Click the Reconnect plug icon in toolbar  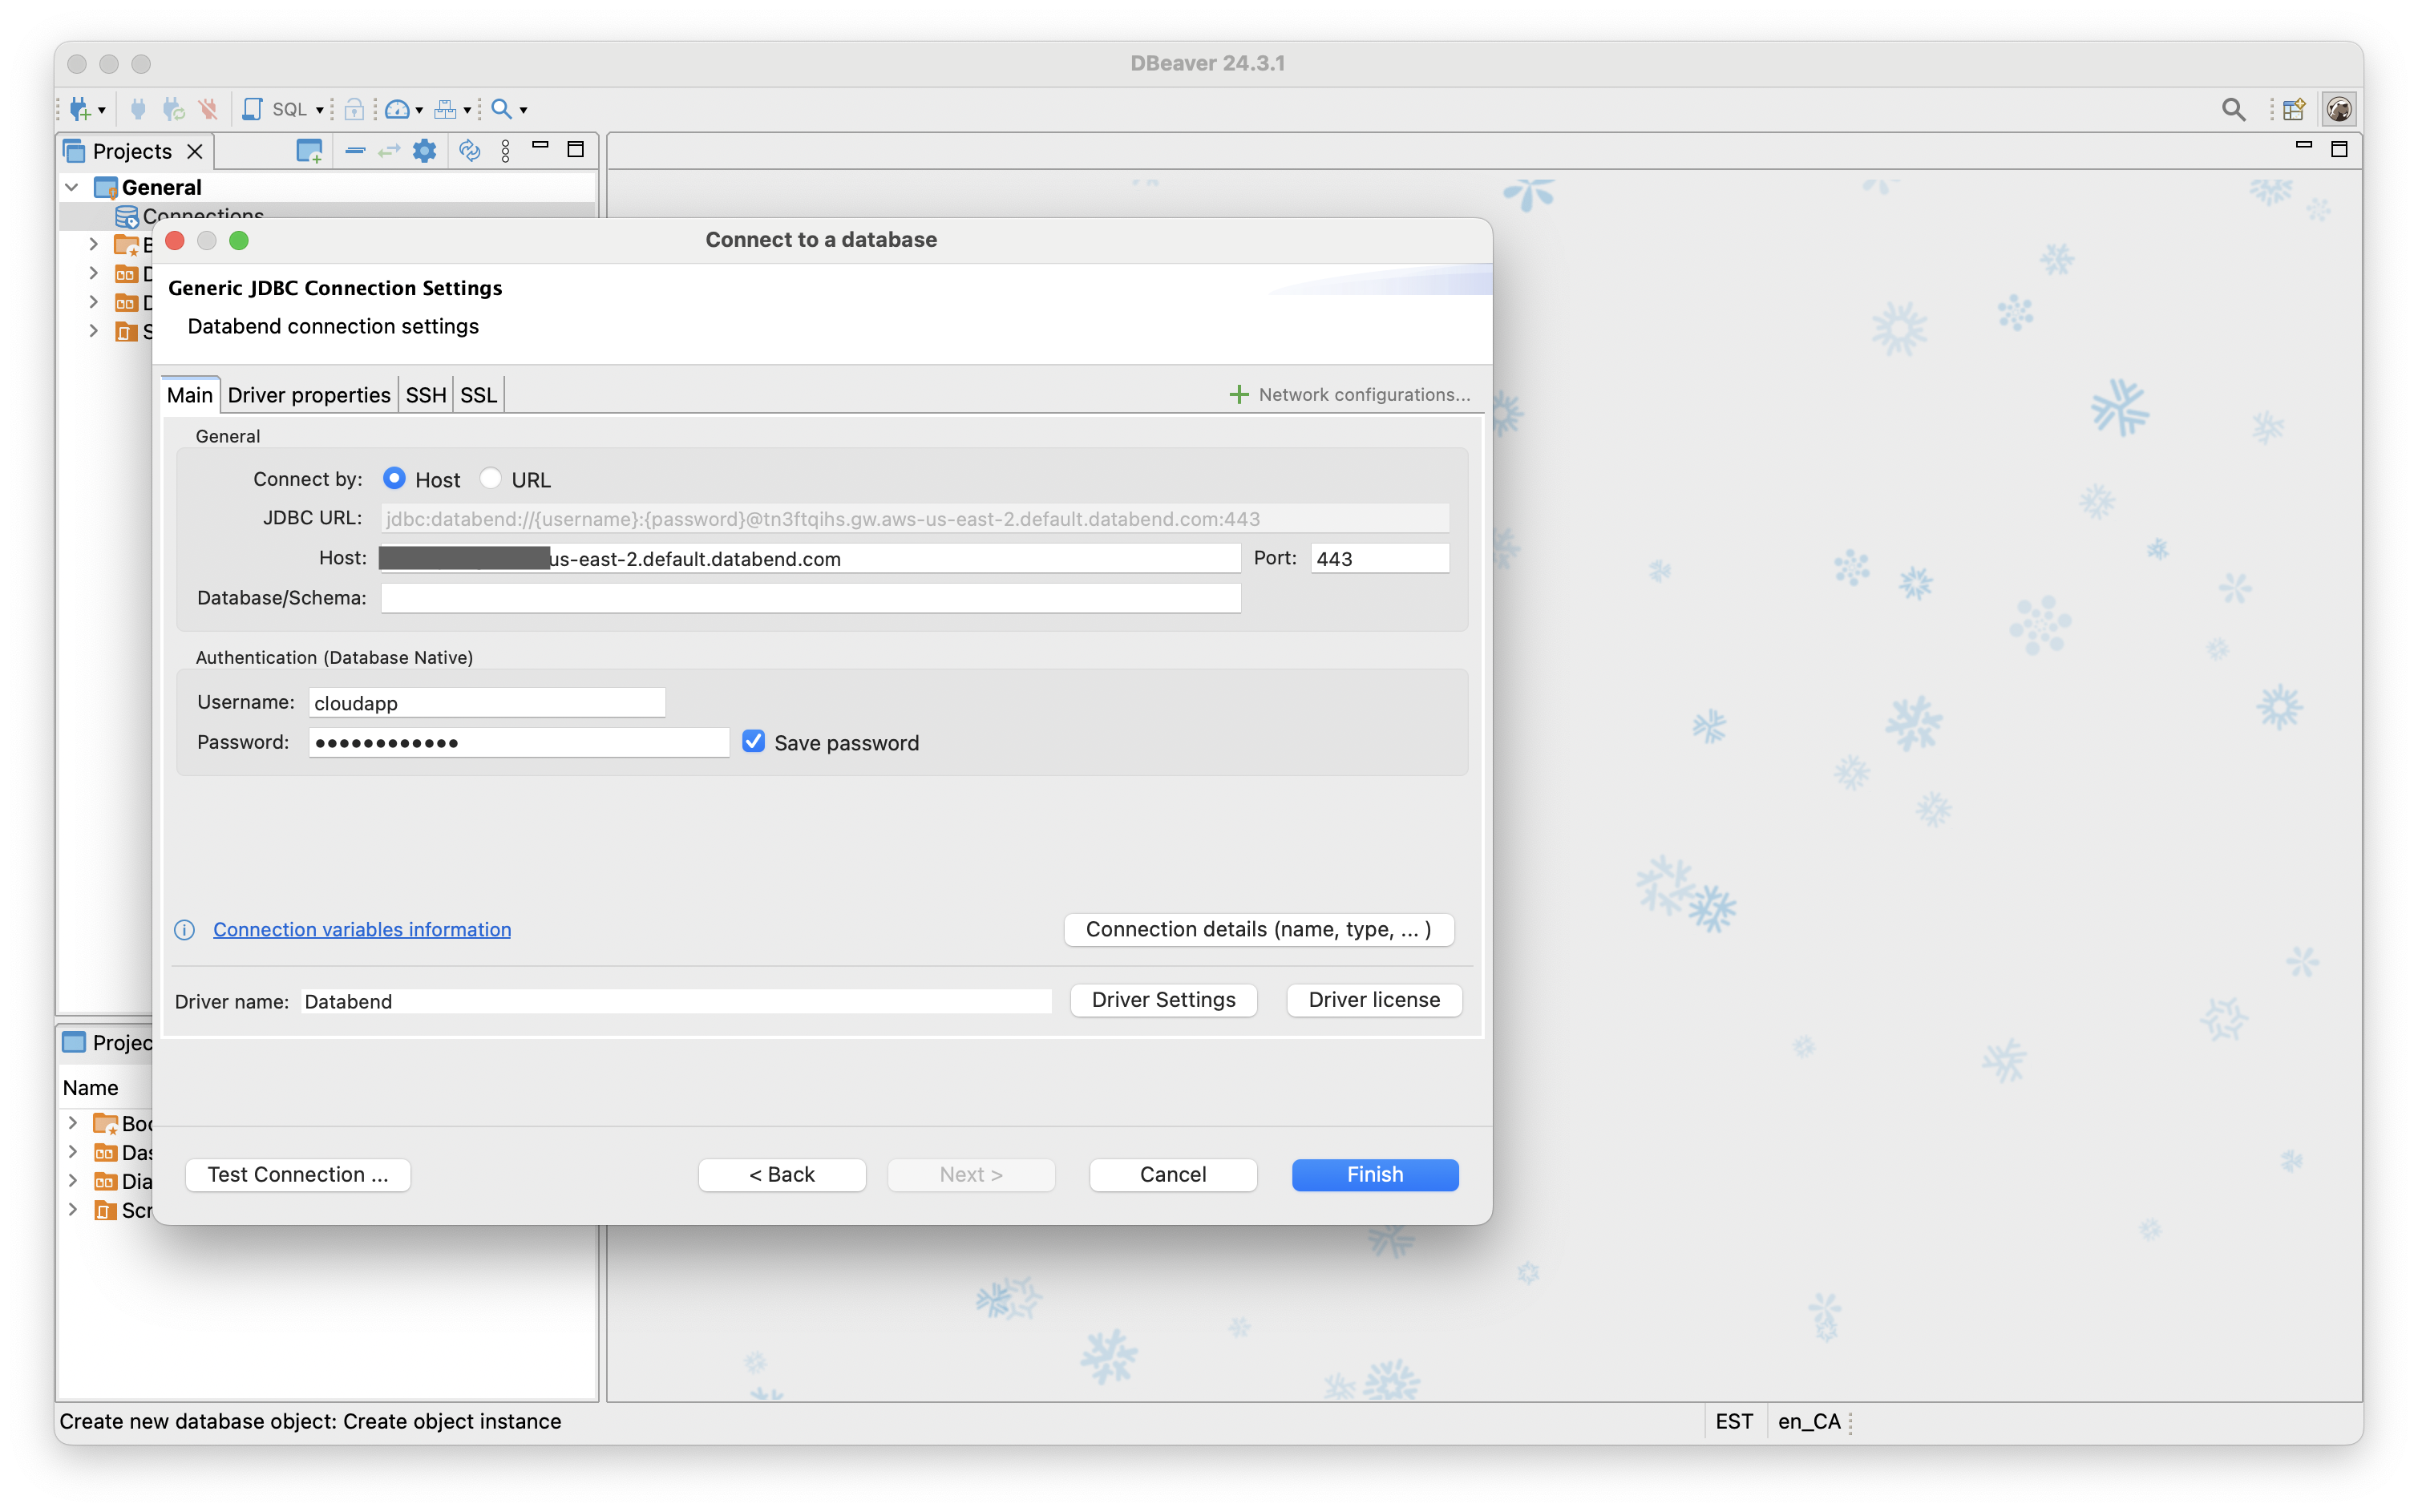pos(173,109)
